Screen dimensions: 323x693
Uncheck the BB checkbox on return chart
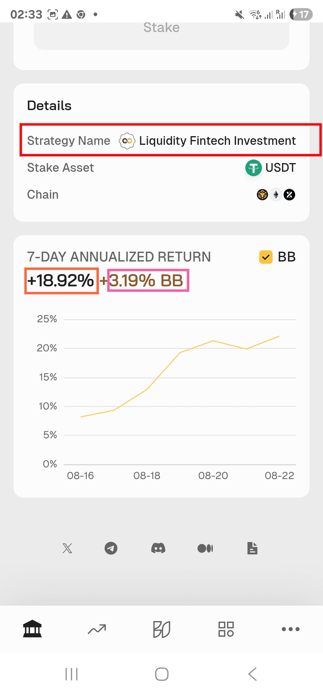pos(266,257)
